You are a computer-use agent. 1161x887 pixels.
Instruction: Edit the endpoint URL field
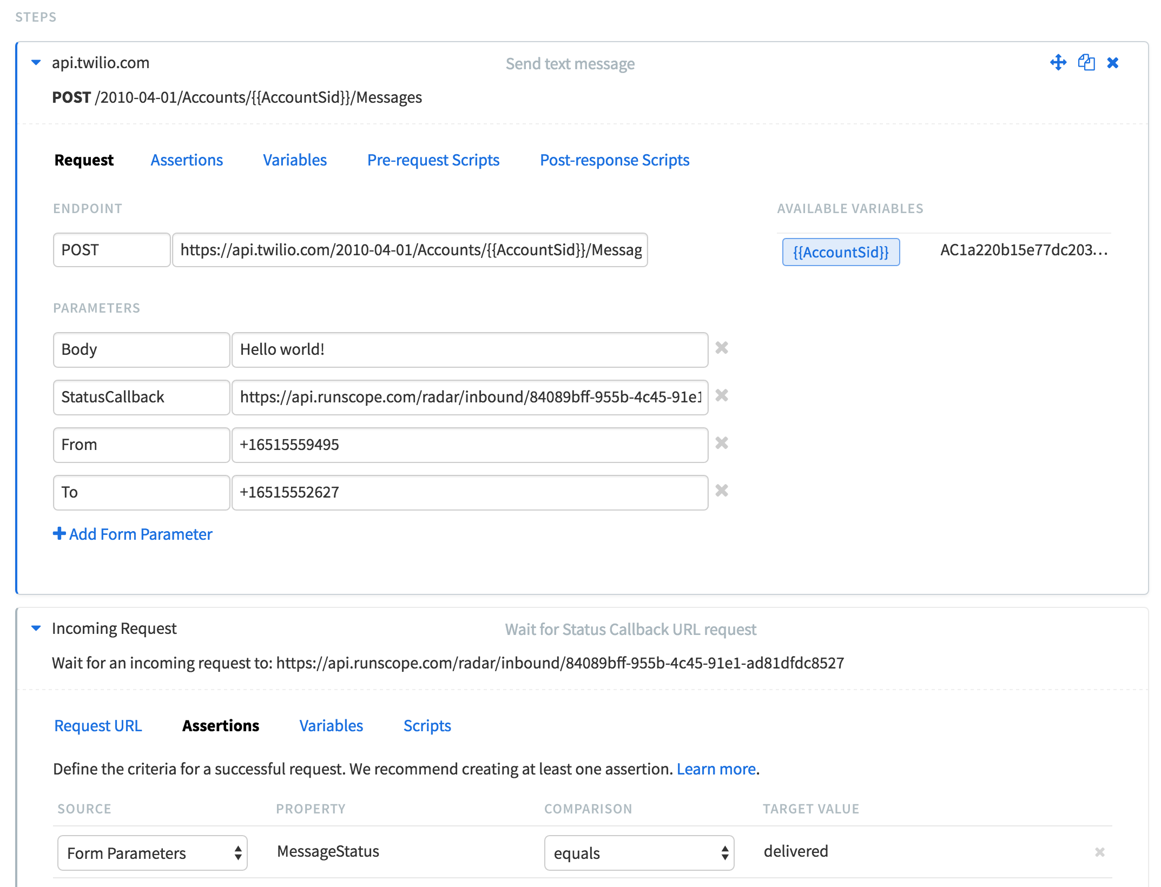click(x=410, y=250)
